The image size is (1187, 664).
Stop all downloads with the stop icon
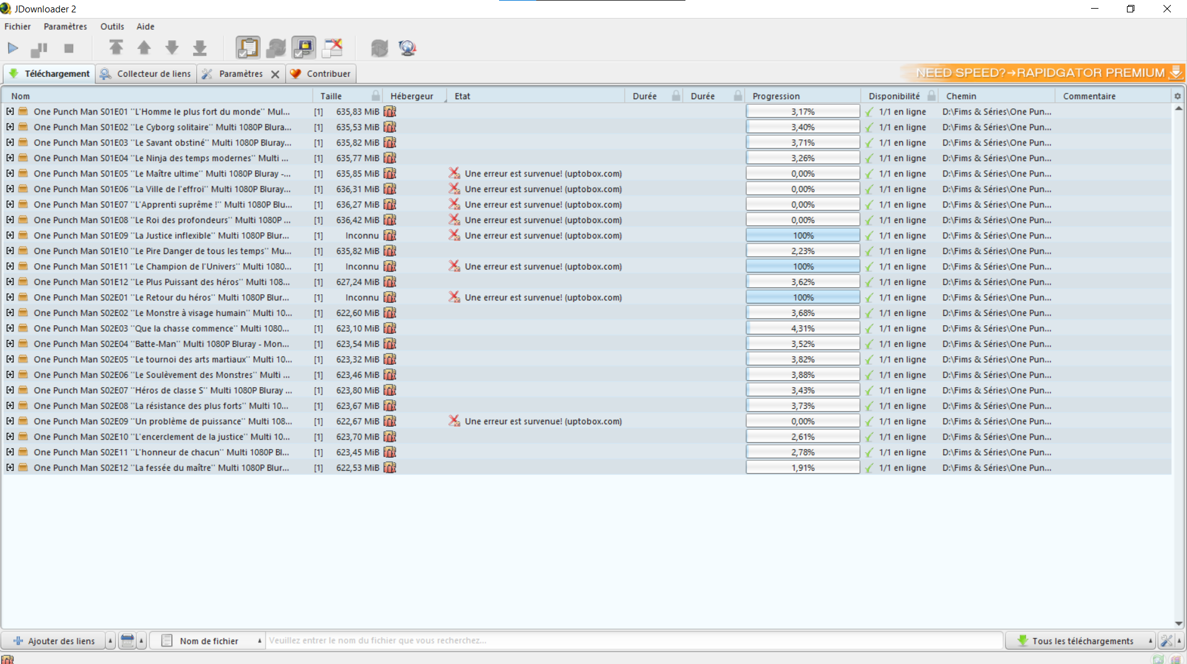point(69,48)
